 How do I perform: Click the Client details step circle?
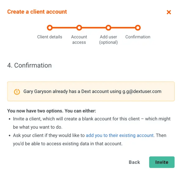tap(50, 28)
